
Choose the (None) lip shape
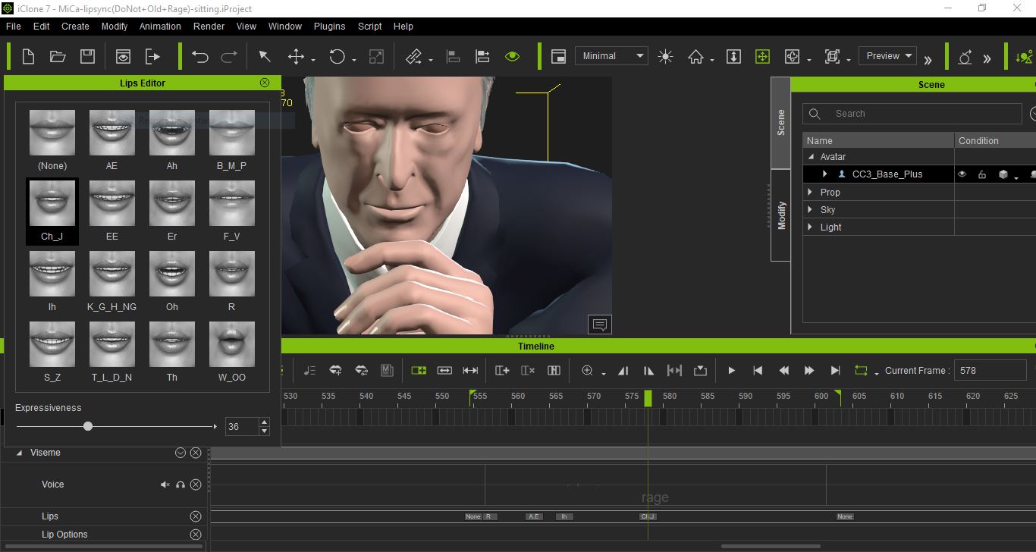52,133
